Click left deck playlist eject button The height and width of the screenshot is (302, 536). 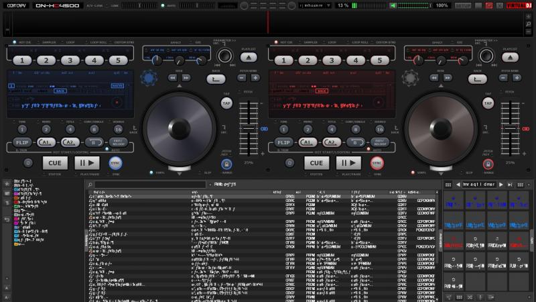(249, 58)
